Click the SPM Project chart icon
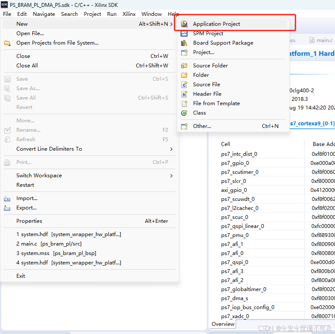This screenshot has width=335, height=334. point(184,33)
